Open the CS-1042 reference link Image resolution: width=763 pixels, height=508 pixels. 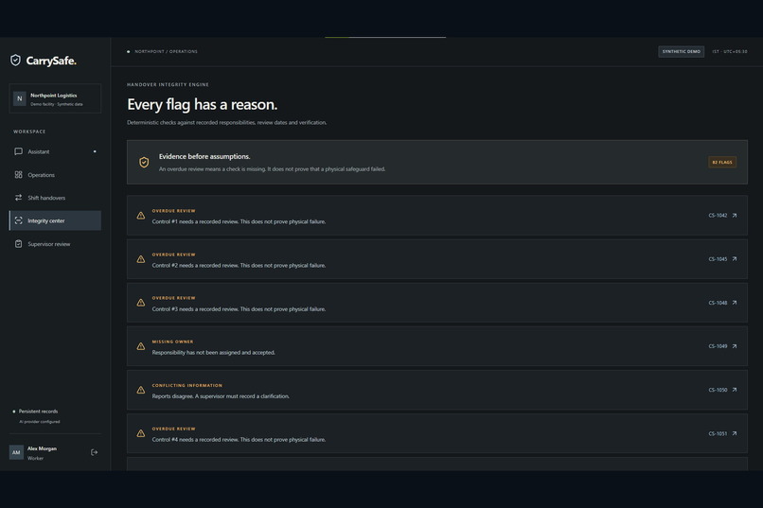click(718, 216)
